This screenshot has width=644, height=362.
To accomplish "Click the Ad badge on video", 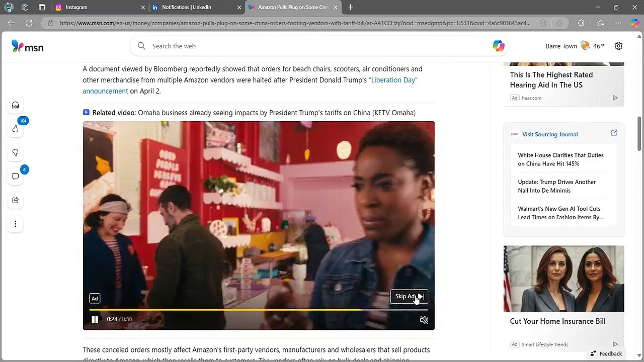I will pos(94,298).
